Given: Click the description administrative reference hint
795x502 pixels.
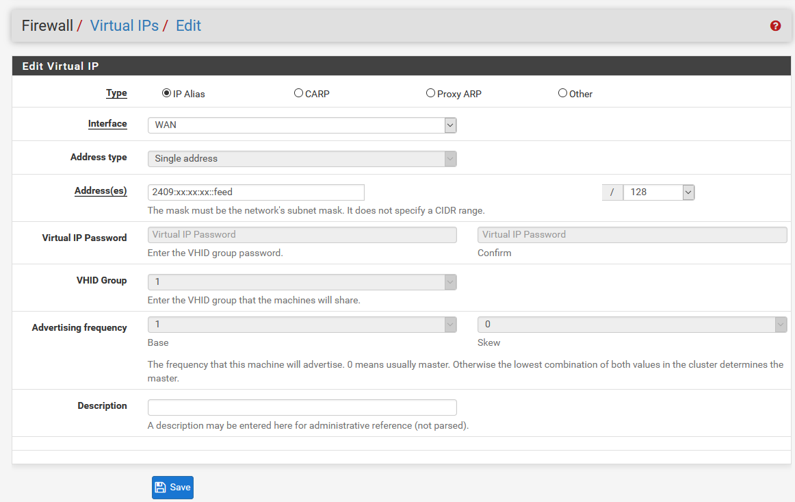Looking at the screenshot, I should [x=309, y=426].
